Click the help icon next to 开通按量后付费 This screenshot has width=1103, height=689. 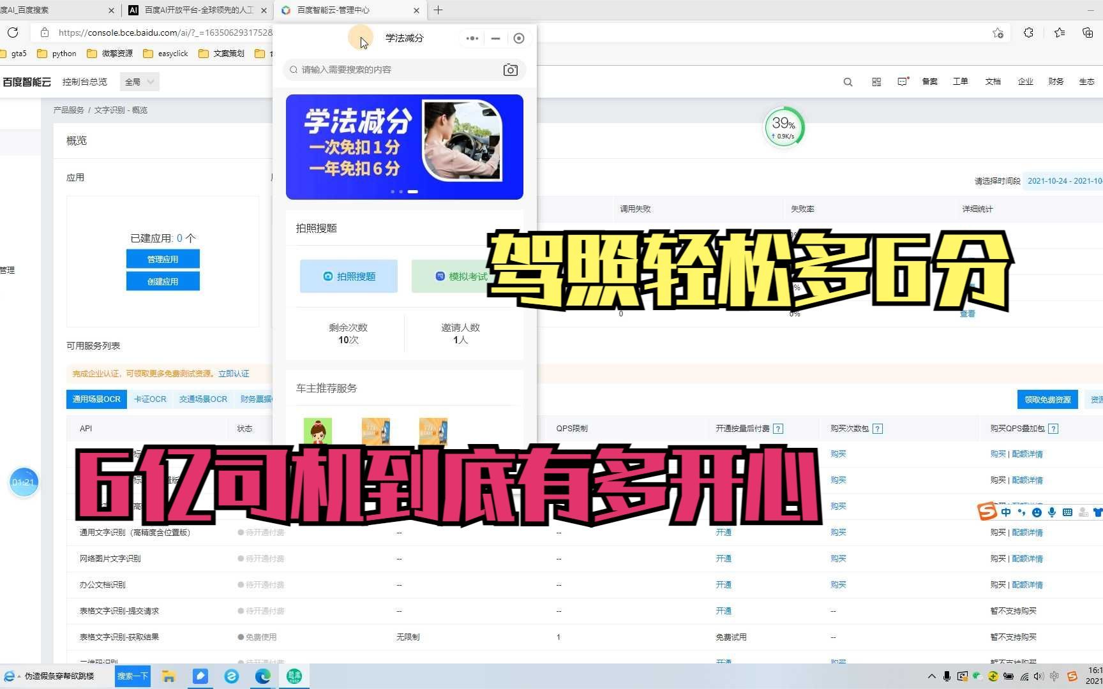click(x=778, y=429)
